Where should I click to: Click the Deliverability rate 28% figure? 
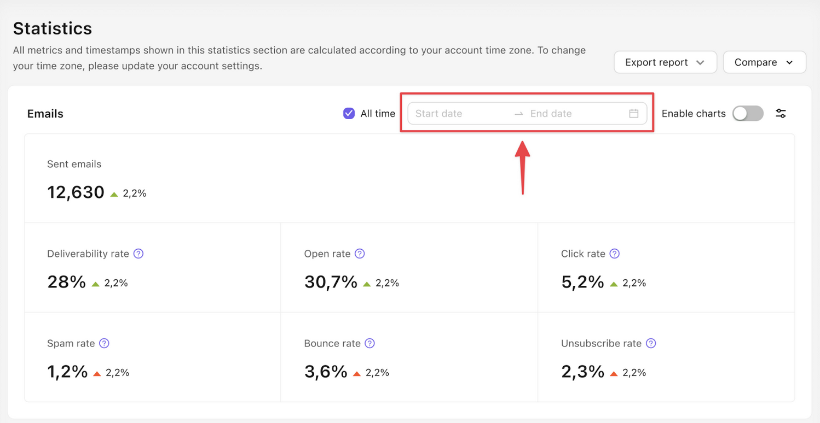(66, 282)
